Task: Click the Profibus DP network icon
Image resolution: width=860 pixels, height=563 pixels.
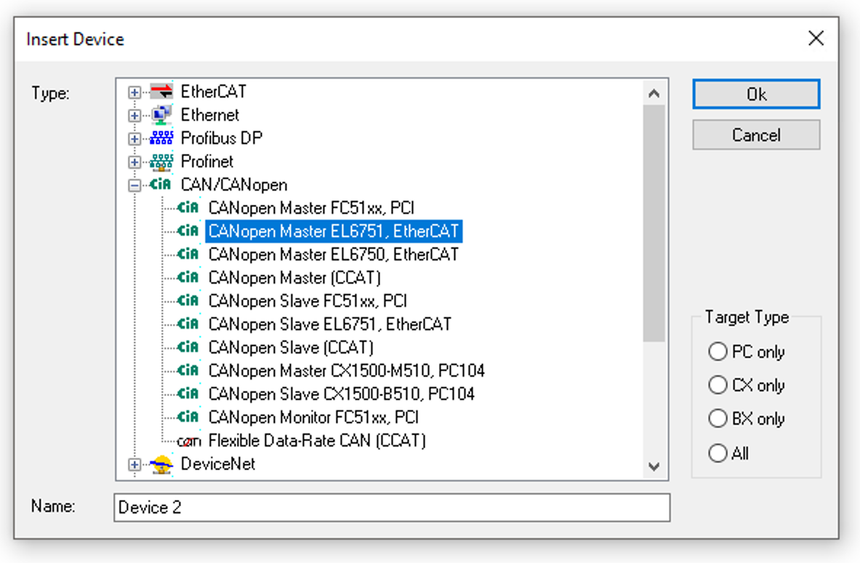Action: (161, 138)
